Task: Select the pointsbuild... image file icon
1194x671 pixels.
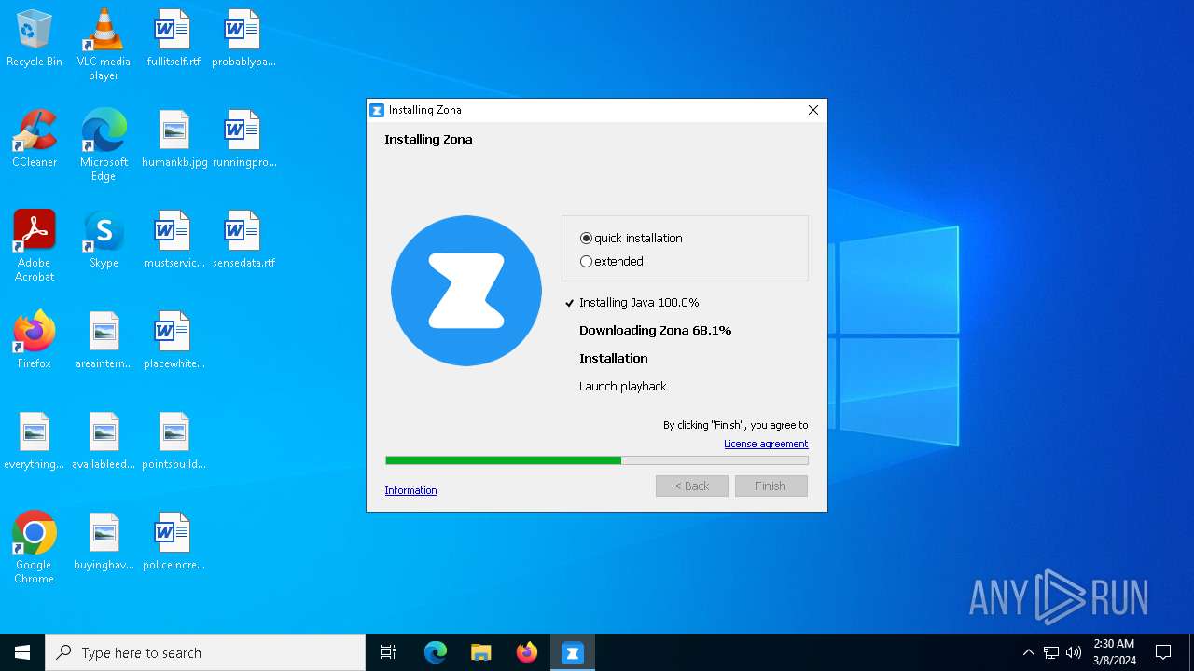Action: (x=174, y=442)
